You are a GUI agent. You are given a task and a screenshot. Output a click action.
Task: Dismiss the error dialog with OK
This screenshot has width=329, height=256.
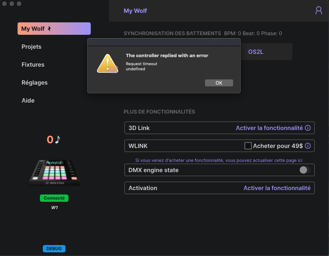[219, 83]
